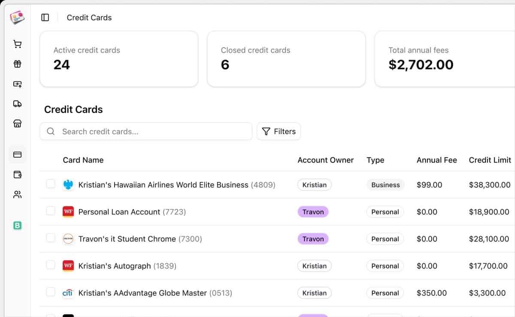This screenshot has width=515, height=317.
Task: Click the Business type badge
Action: (x=385, y=185)
